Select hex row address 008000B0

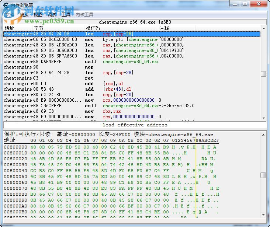(15, 212)
